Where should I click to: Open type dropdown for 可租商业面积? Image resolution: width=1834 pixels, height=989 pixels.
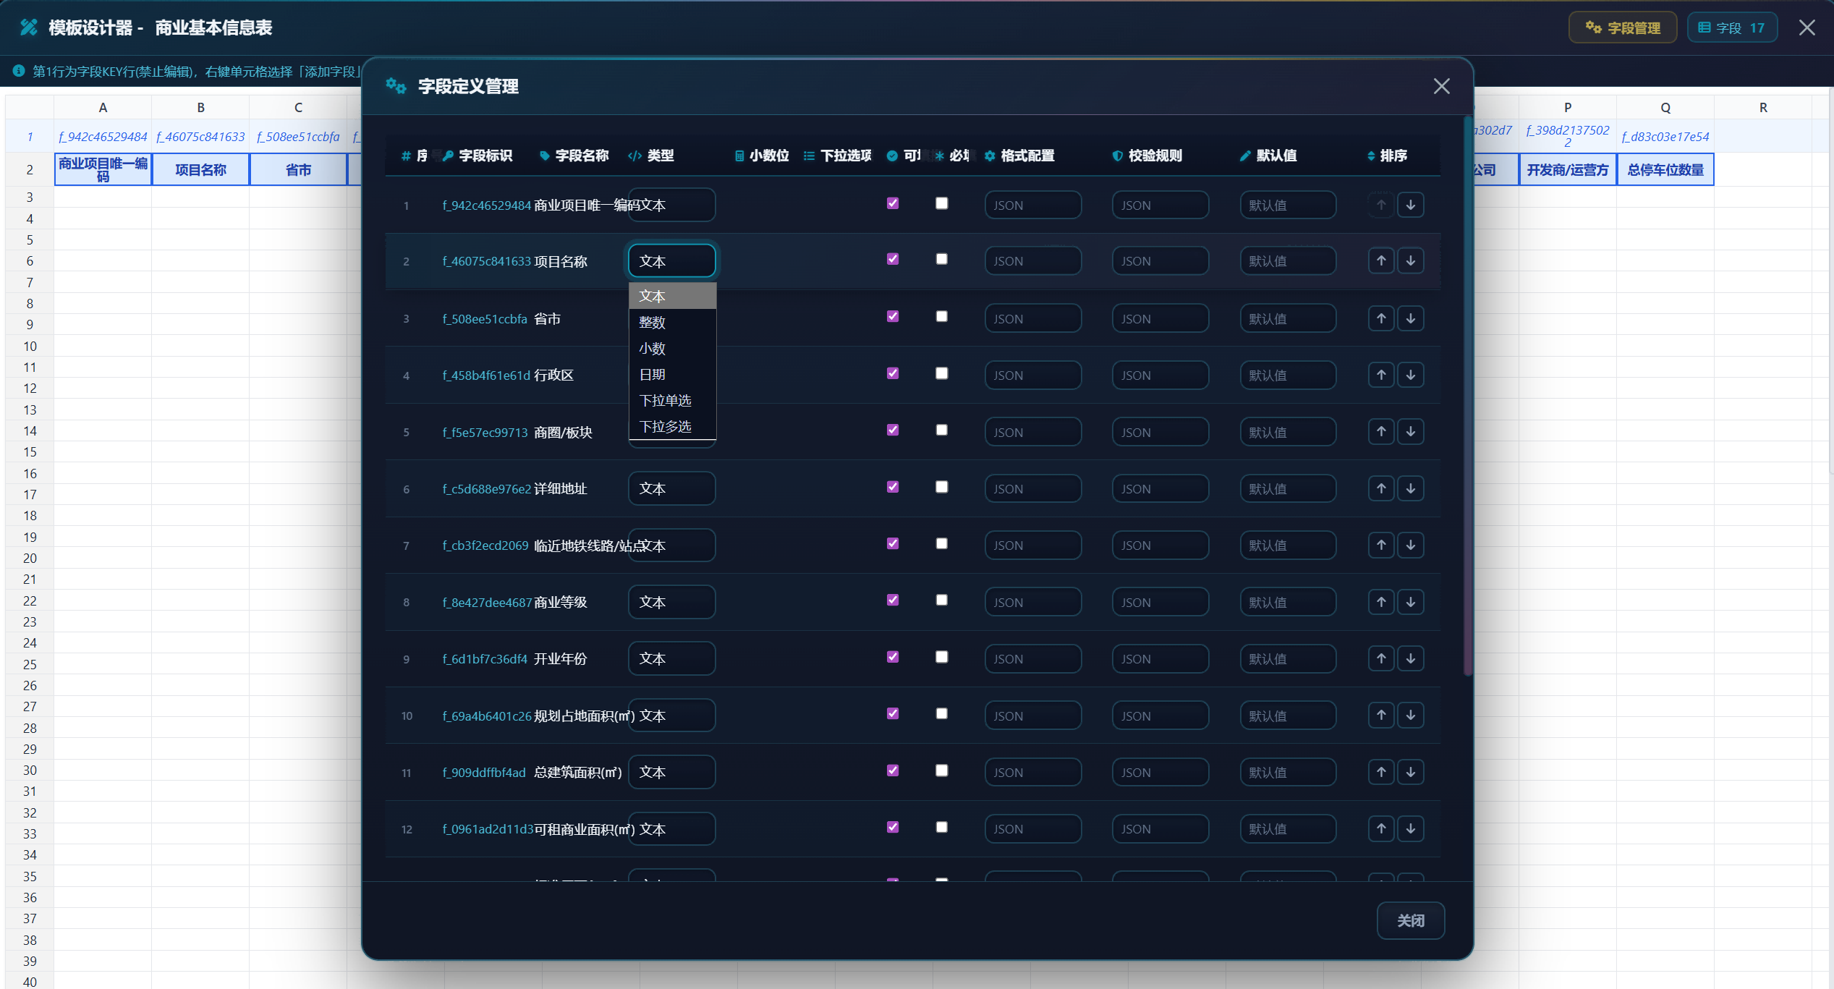[671, 828]
